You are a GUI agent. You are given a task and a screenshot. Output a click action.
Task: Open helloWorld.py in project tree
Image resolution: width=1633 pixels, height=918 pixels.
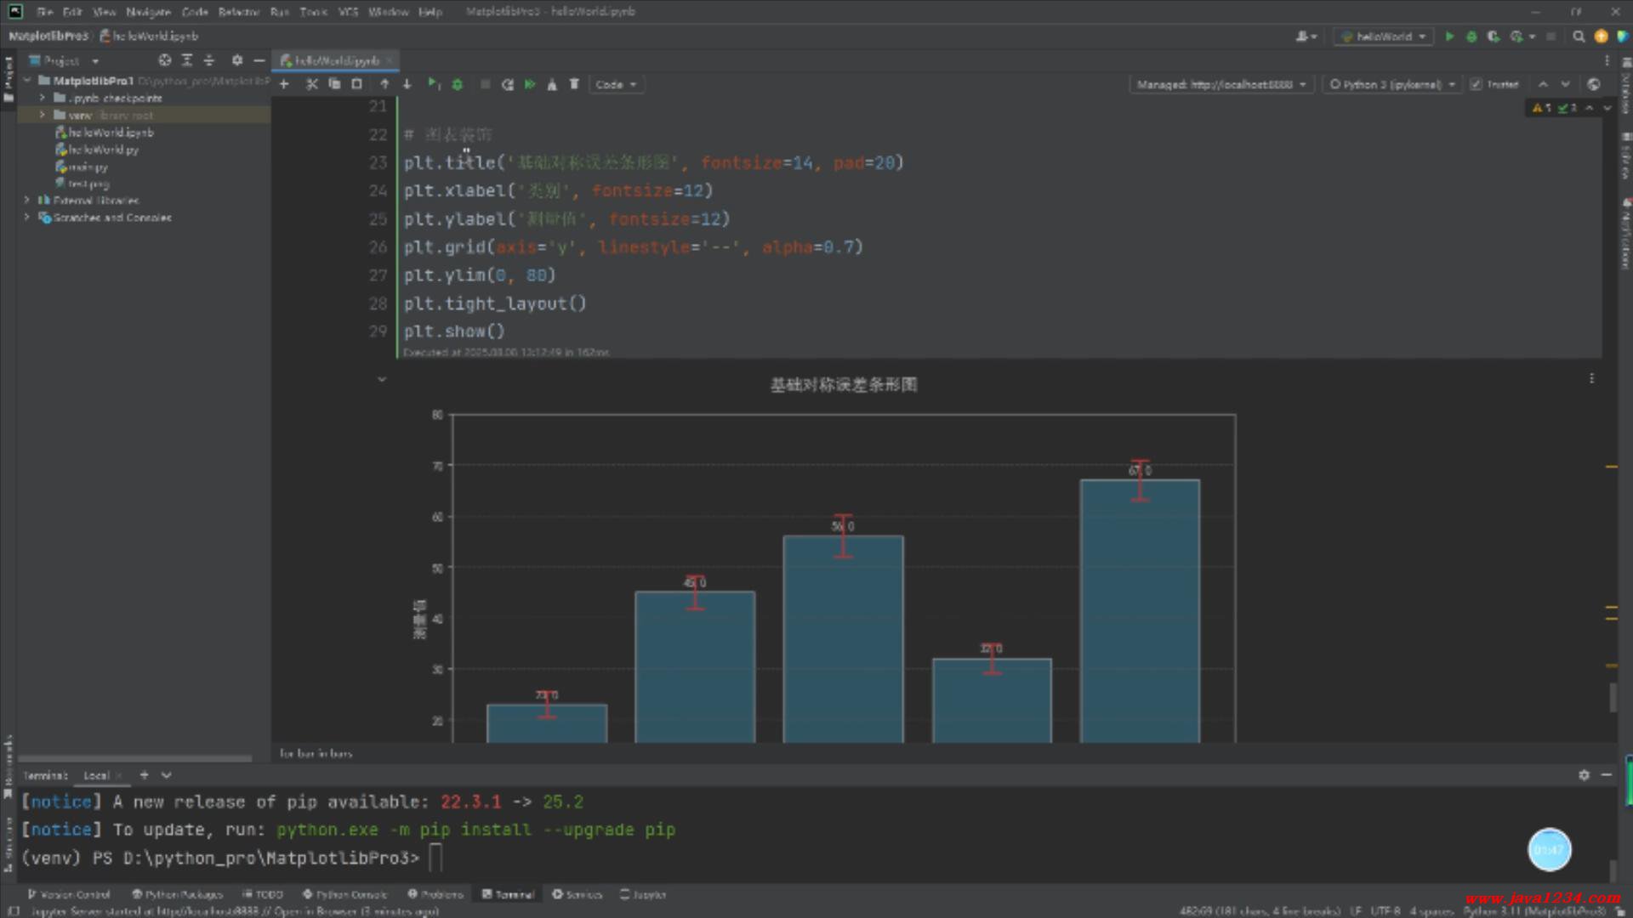point(103,150)
